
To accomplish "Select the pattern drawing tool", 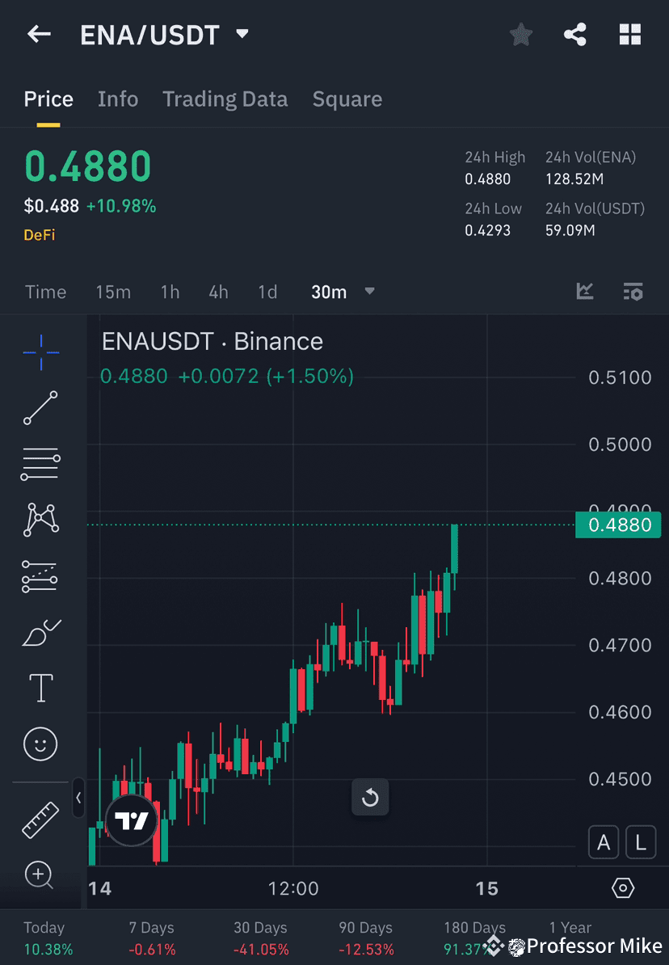I will click(40, 520).
